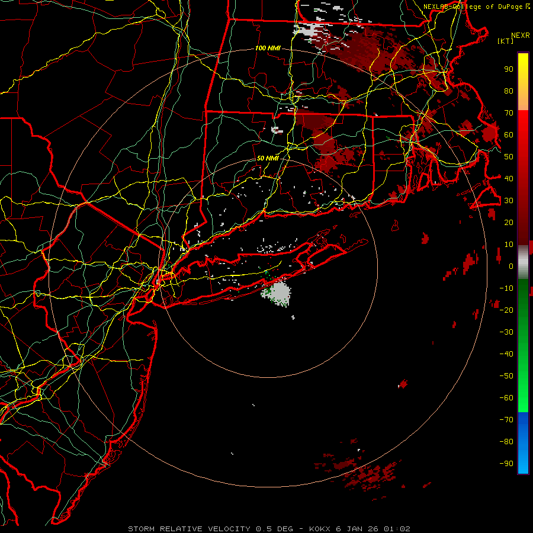The width and height of the screenshot is (533, 533).
Task: Click the positive 50 scale label
Action: point(509,157)
